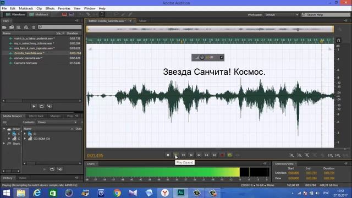This screenshot has height=198, width=352.
Task: Toggle spectral frequency display button
Action: 64,15
